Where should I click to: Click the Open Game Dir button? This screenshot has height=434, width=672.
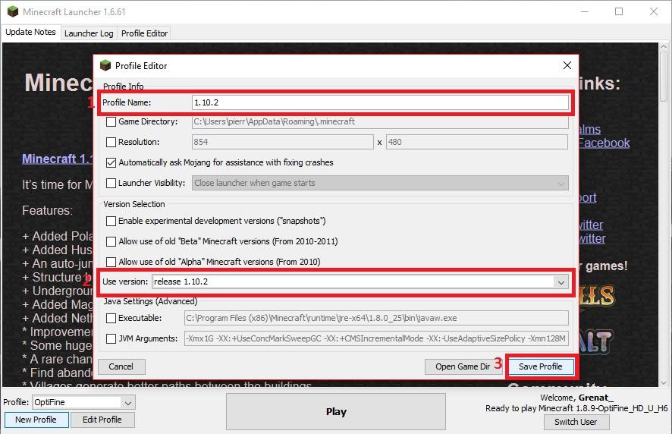click(x=463, y=366)
